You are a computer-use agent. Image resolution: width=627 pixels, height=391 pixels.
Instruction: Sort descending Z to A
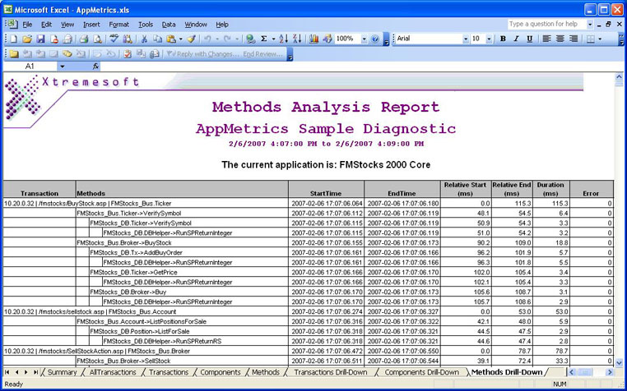297,39
